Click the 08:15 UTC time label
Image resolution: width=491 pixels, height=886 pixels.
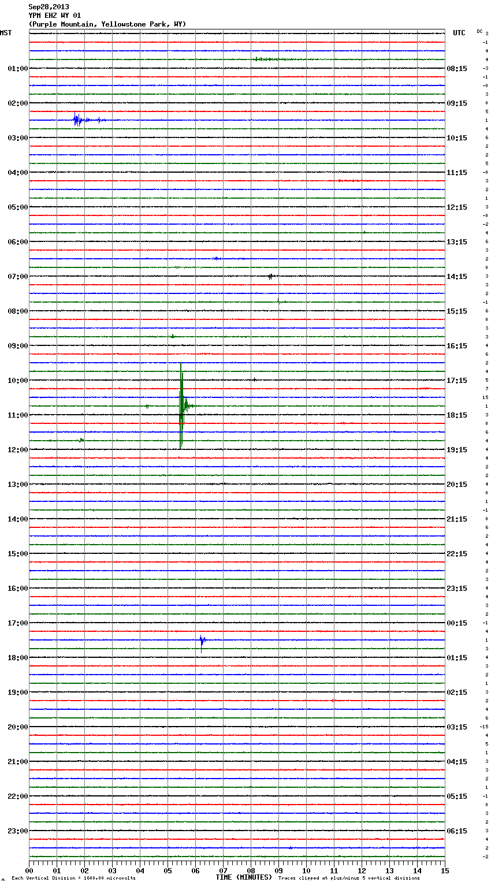(x=457, y=69)
